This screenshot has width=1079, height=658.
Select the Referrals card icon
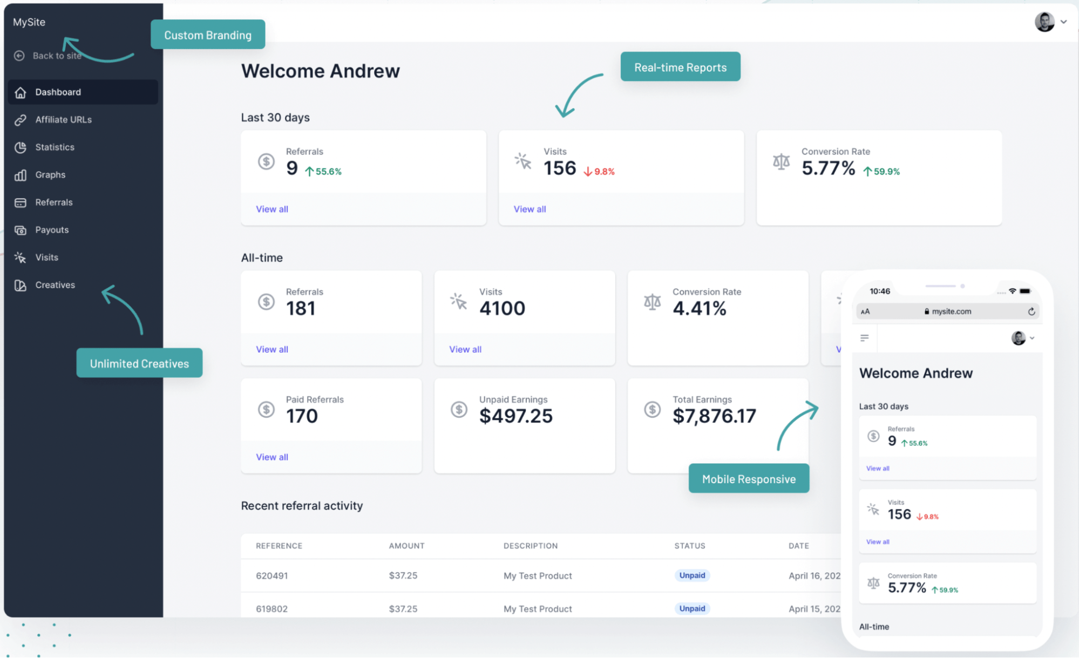coord(20,202)
